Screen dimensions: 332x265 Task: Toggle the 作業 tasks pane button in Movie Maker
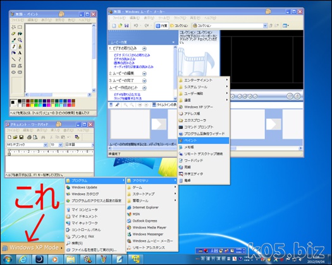pos(162,26)
